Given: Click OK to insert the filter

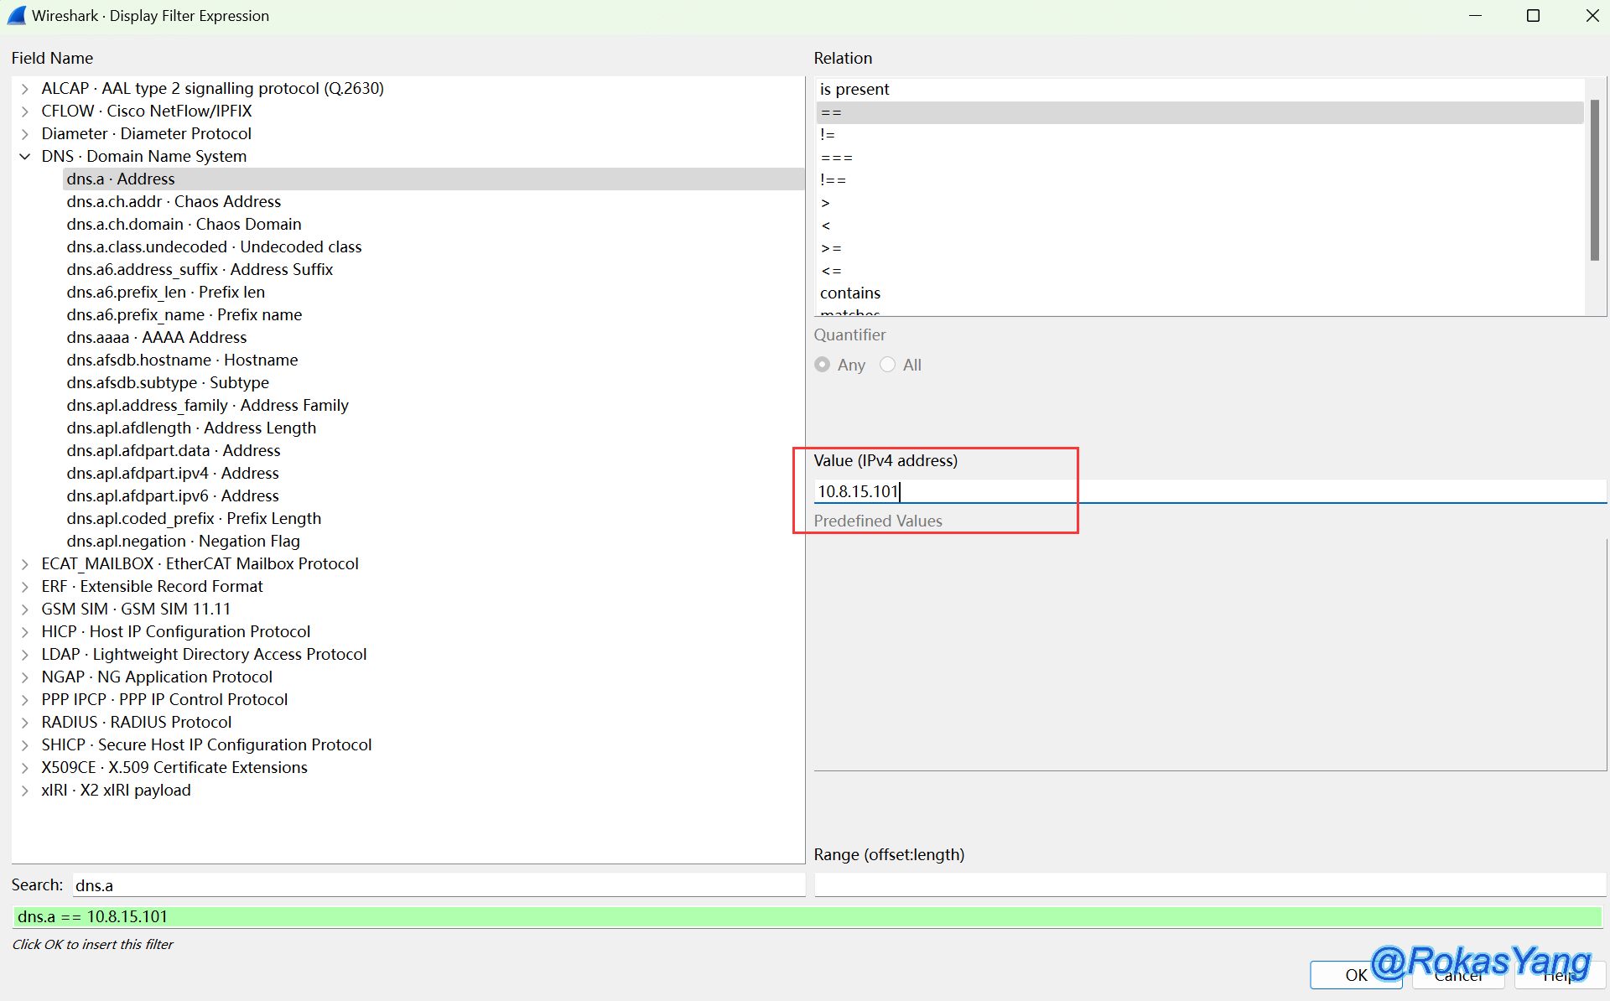Looking at the screenshot, I should [x=1356, y=975].
